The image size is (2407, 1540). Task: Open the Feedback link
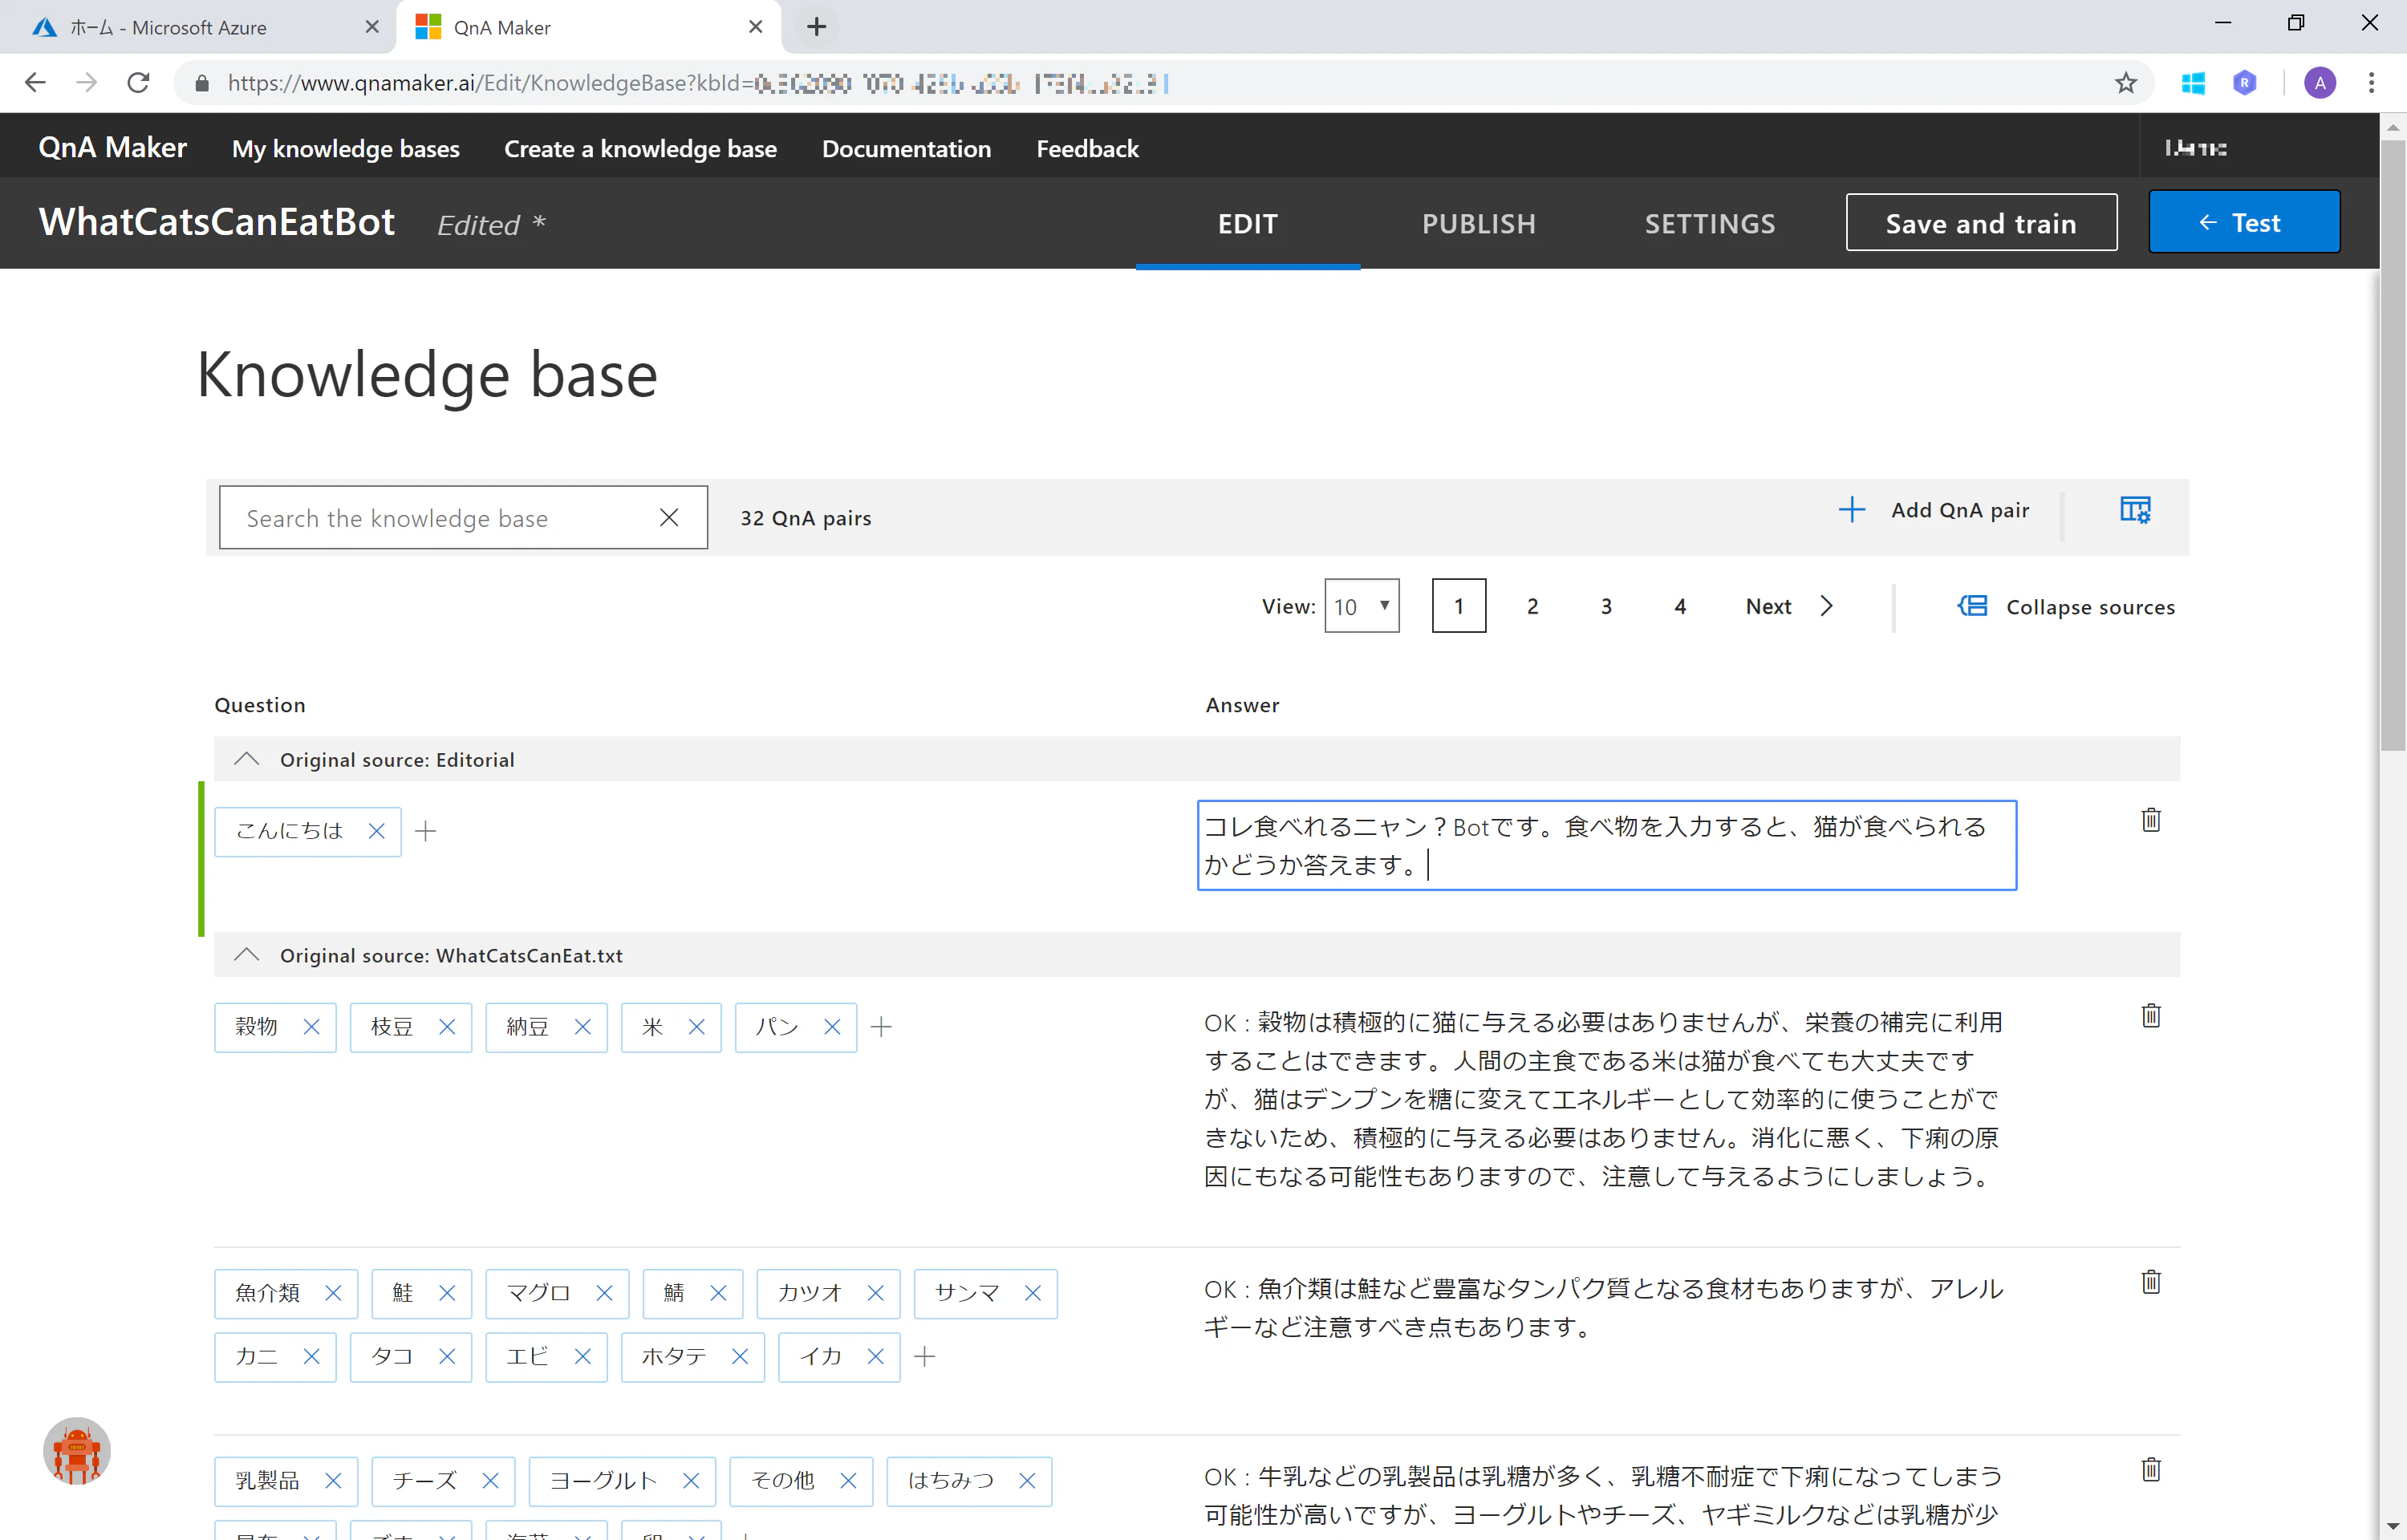(1087, 148)
